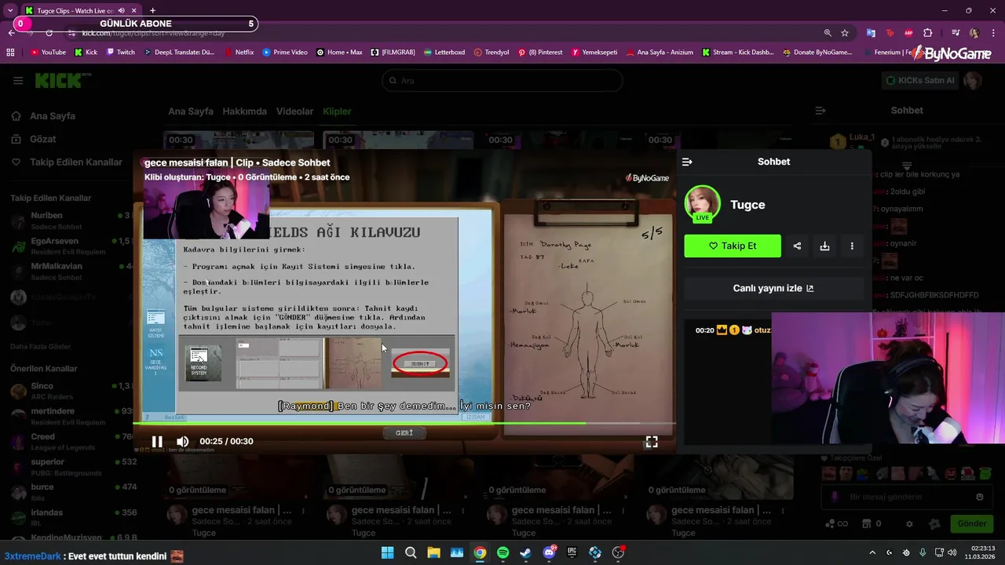Collapse the clip Sohbet panel
Viewport: 1005px width, 565px height.
(x=687, y=162)
